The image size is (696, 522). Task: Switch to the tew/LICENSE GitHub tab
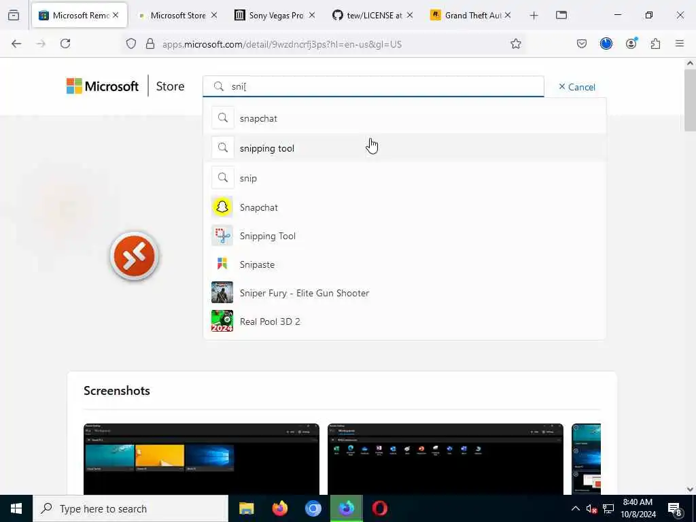[x=374, y=16]
